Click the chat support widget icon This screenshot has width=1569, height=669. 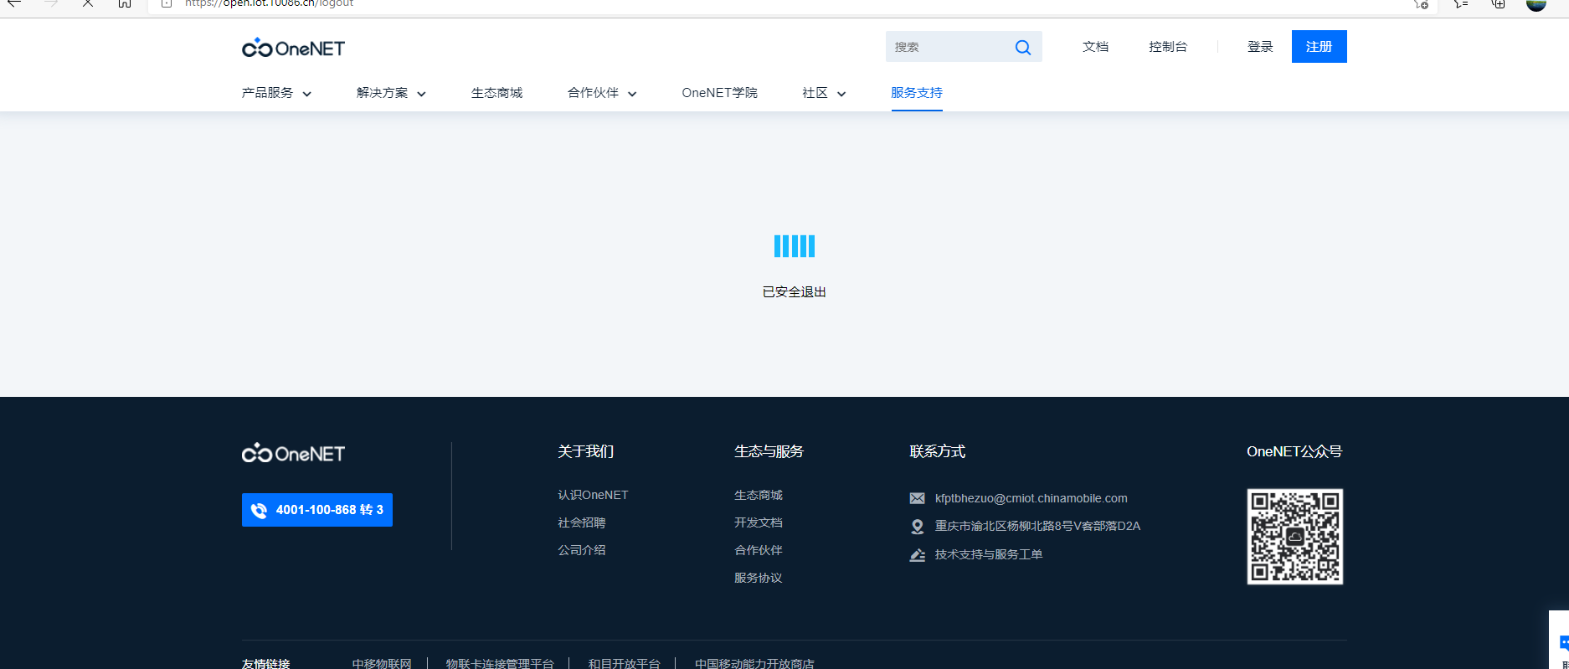tap(1562, 643)
